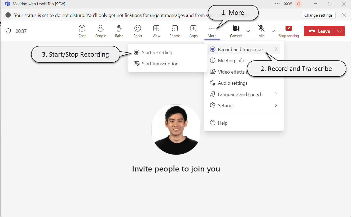Screen dimensions: 352x217
Task: Turn on the Camera
Action: pyautogui.click(x=236, y=31)
